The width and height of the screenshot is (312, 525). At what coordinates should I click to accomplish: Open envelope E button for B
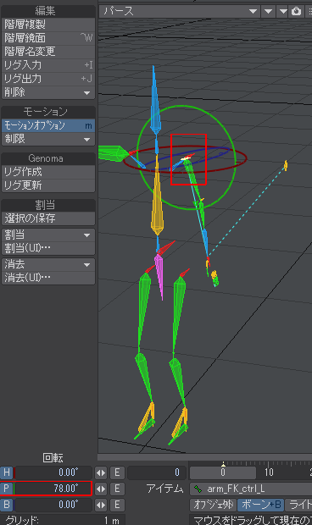[117, 505]
